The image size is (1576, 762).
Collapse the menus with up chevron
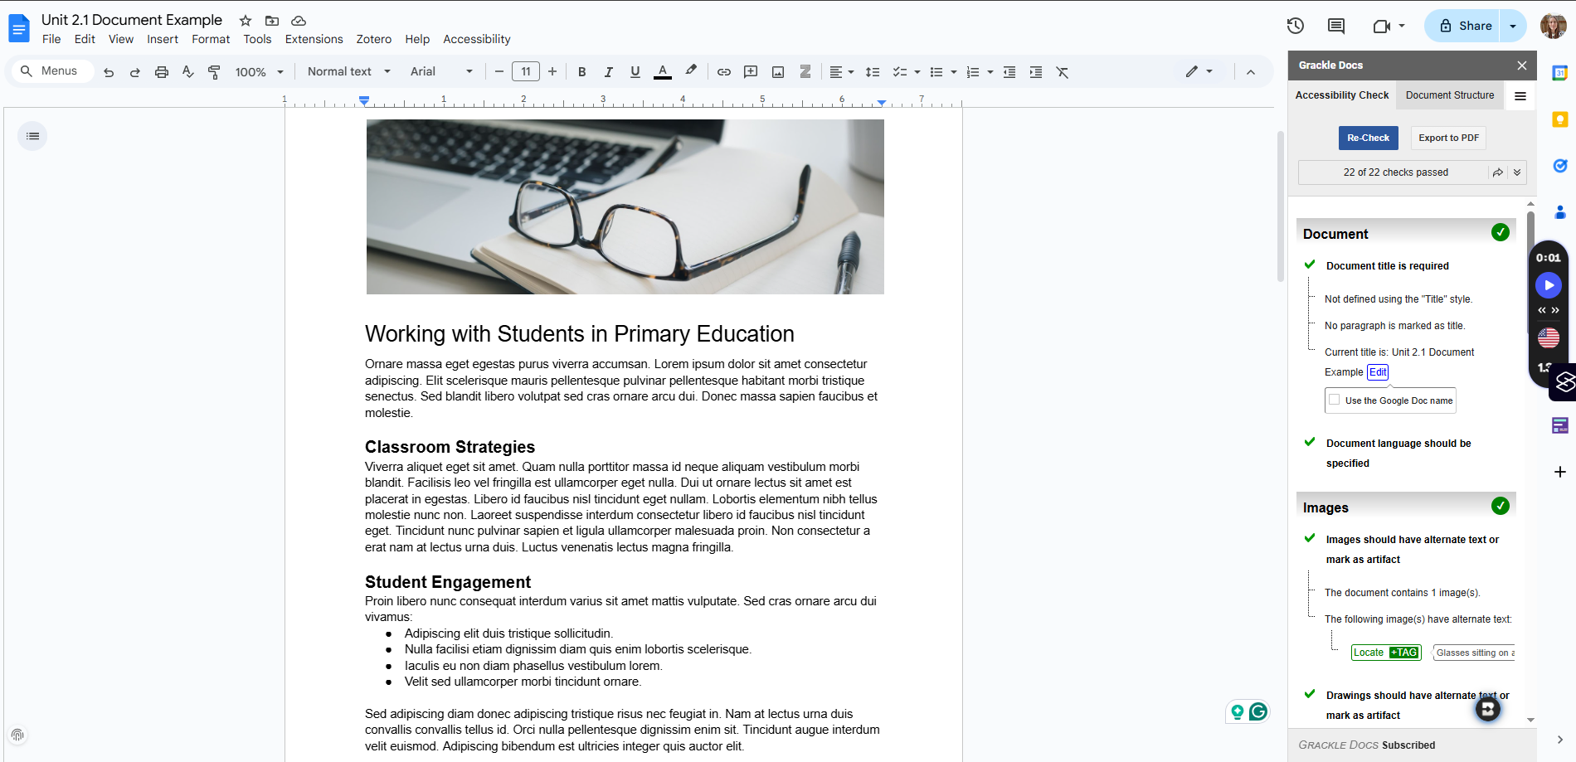coord(1251,72)
